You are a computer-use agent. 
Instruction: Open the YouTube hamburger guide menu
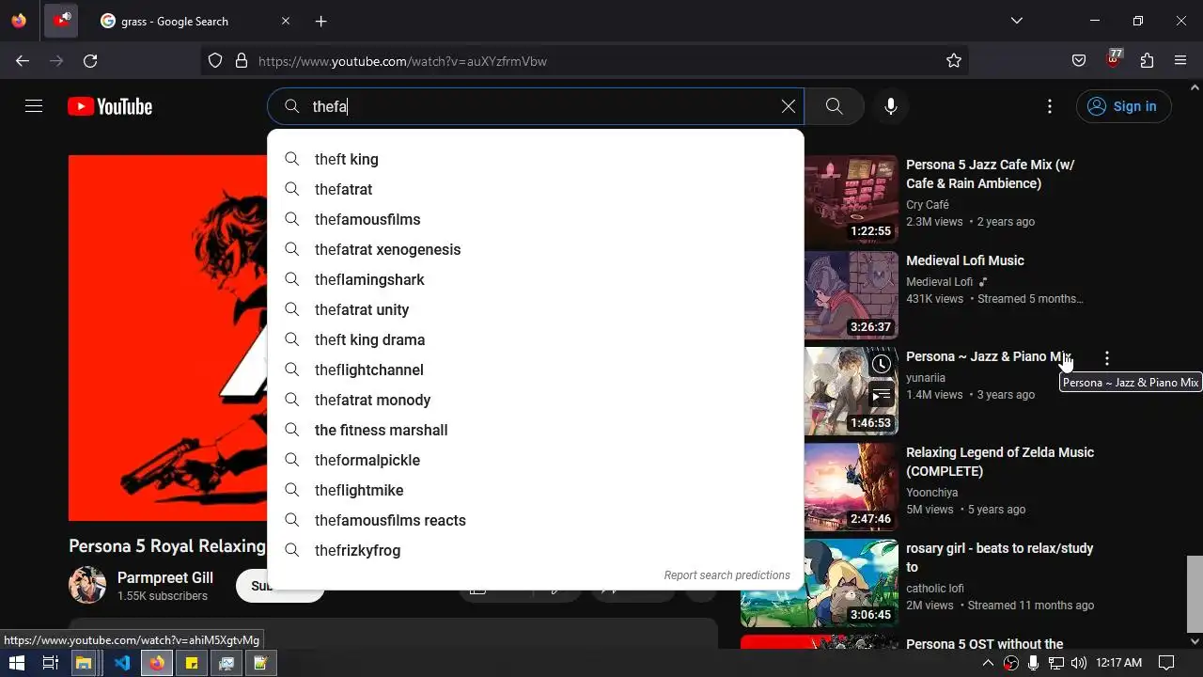(34, 106)
